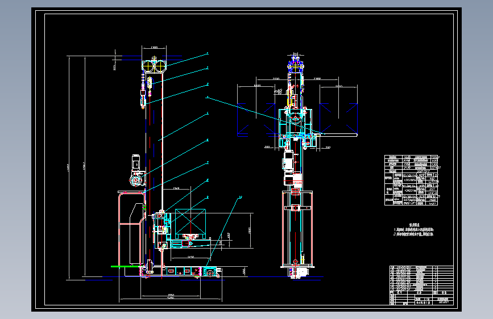This screenshot has height=319, width=493.
Task: Click the parts list title block in the lower-right corner
Action: pos(421,285)
